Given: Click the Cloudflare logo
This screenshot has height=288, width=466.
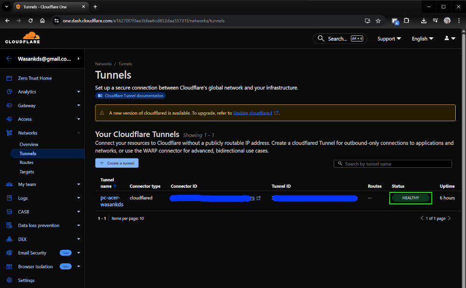Looking at the screenshot, I should coord(22,38).
